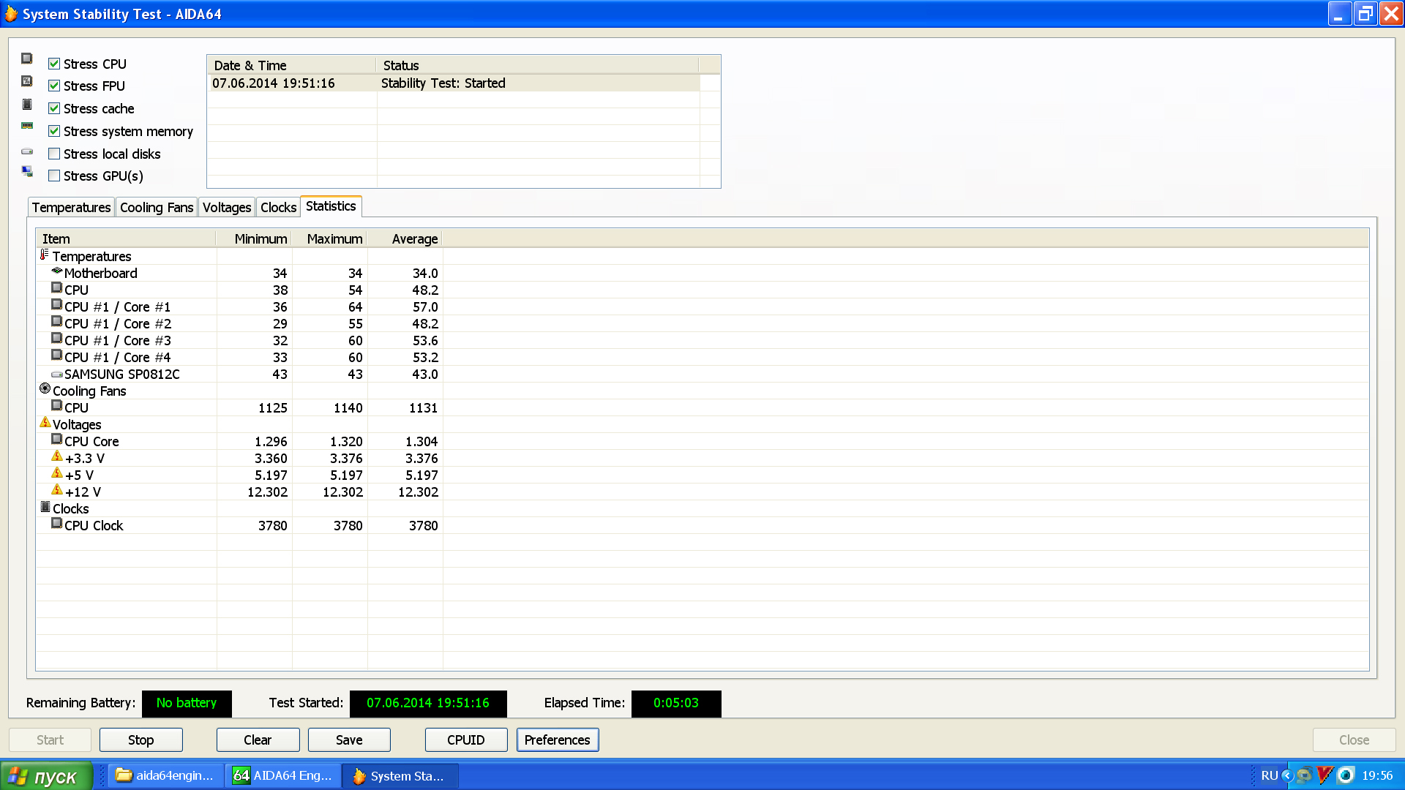Click the monitor icon beside Stress GPU(s)

pyautogui.click(x=27, y=171)
